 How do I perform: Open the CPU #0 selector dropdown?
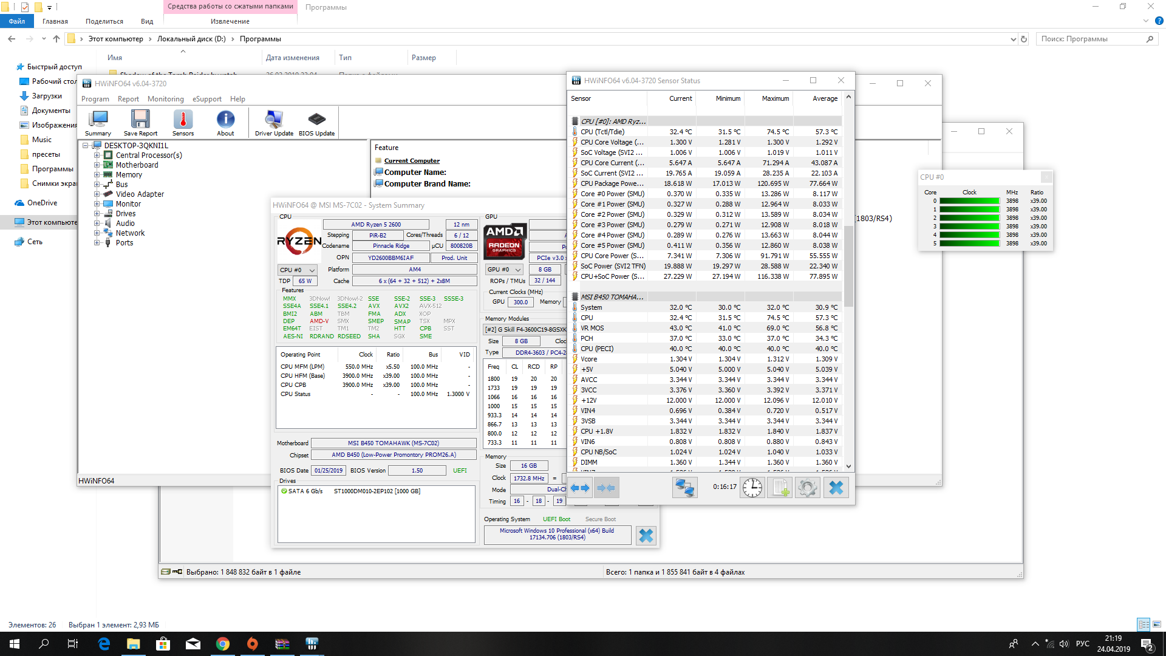coord(298,270)
